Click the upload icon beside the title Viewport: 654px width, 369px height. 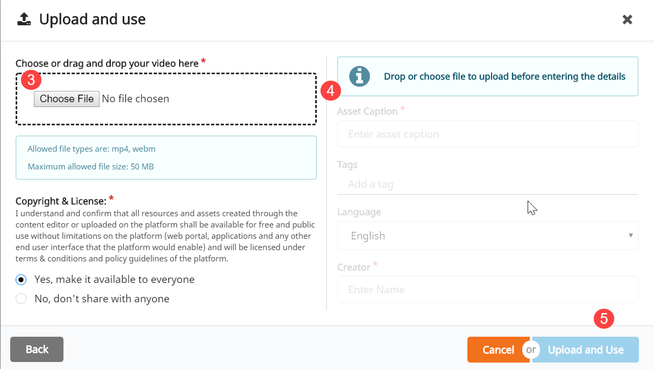coord(24,19)
